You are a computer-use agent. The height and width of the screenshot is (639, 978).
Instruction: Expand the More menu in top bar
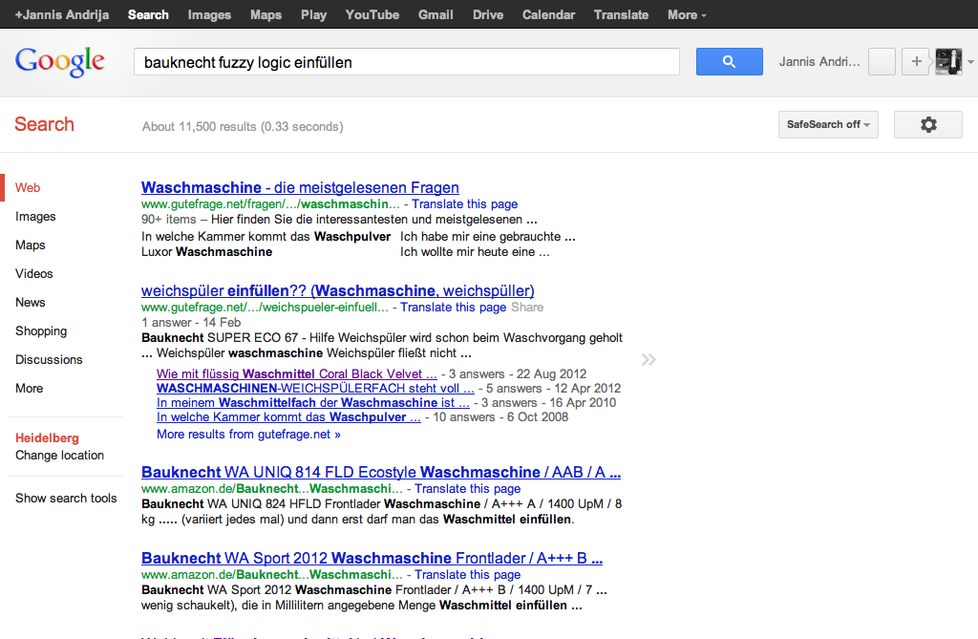point(687,15)
